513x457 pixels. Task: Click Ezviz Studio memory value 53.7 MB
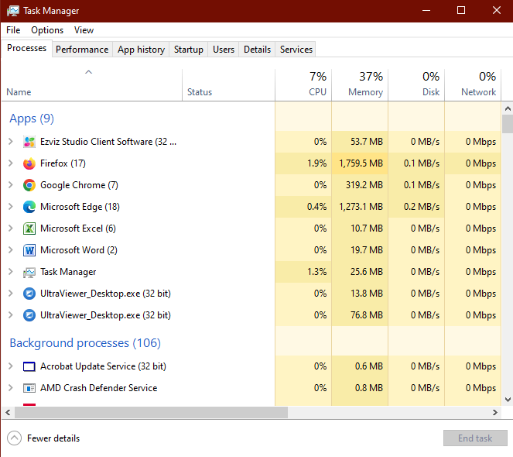coord(367,142)
